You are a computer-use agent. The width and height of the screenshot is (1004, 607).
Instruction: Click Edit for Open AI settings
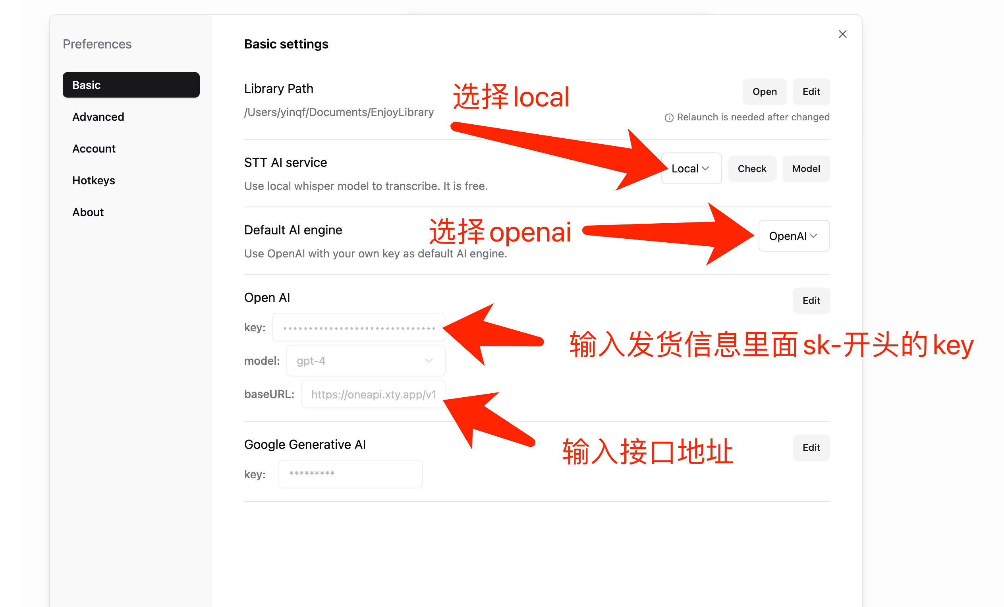(x=811, y=300)
